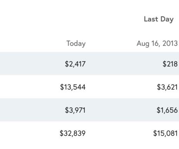The width and height of the screenshot is (179, 149).
Task: Click the $218 Last Day value
Action: pyautogui.click(x=170, y=64)
